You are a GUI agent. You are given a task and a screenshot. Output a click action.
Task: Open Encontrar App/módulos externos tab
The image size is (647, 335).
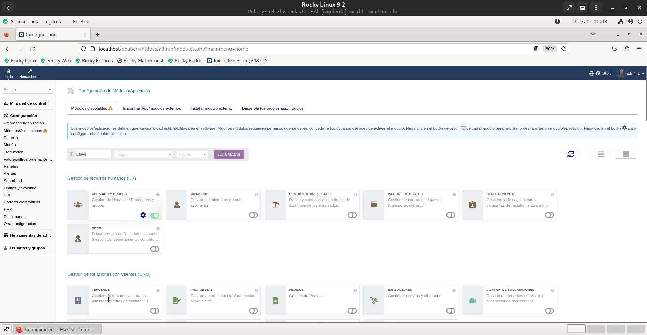click(152, 108)
